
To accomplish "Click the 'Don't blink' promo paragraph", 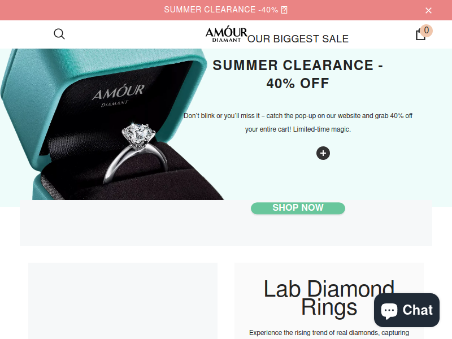I will point(298,123).
